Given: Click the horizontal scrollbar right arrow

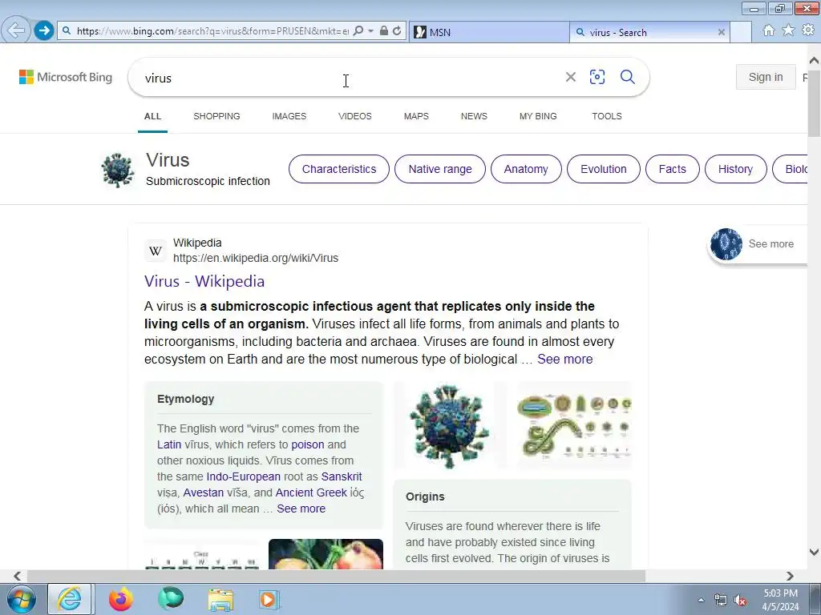Looking at the screenshot, I should pyautogui.click(x=790, y=576).
